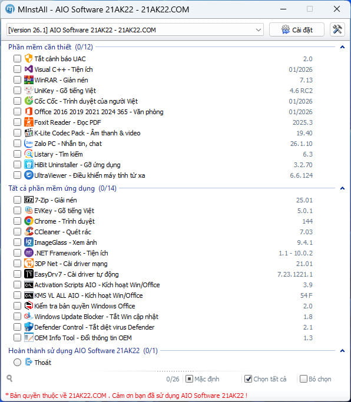Click the Kiểm tra bản quyền icon
This screenshot has width=351, height=402.
[28, 306]
